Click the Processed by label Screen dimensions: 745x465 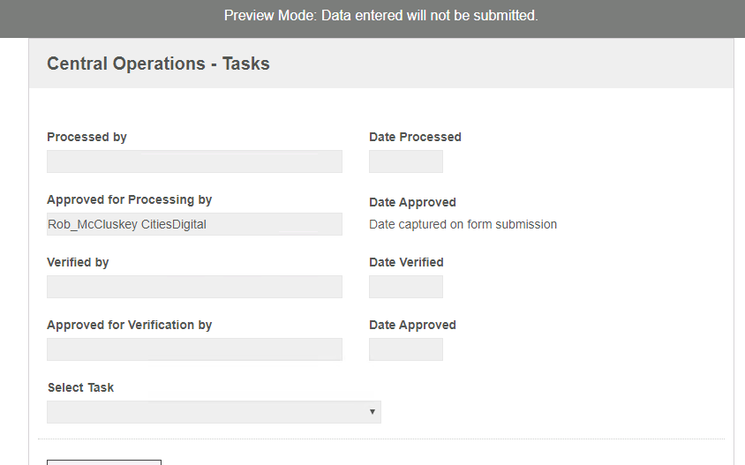[87, 137]
